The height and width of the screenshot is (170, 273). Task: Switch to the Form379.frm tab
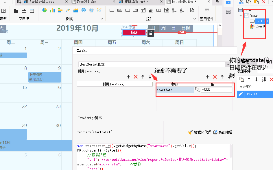pyautogui.click(x=86, y=2)
